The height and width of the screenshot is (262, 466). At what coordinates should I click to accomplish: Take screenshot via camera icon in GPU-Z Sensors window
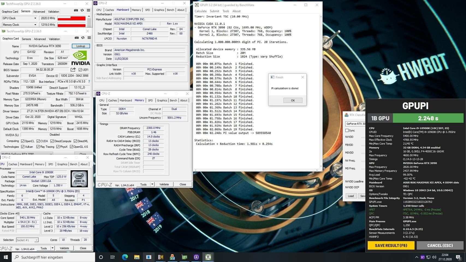click(76, 10)
